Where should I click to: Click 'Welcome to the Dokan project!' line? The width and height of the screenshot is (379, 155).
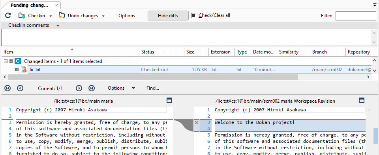[255, 122]
